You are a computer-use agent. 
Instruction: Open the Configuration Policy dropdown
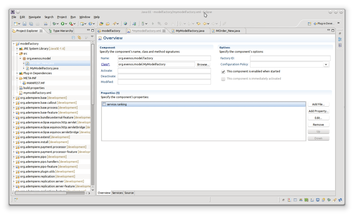coord(326,64)
